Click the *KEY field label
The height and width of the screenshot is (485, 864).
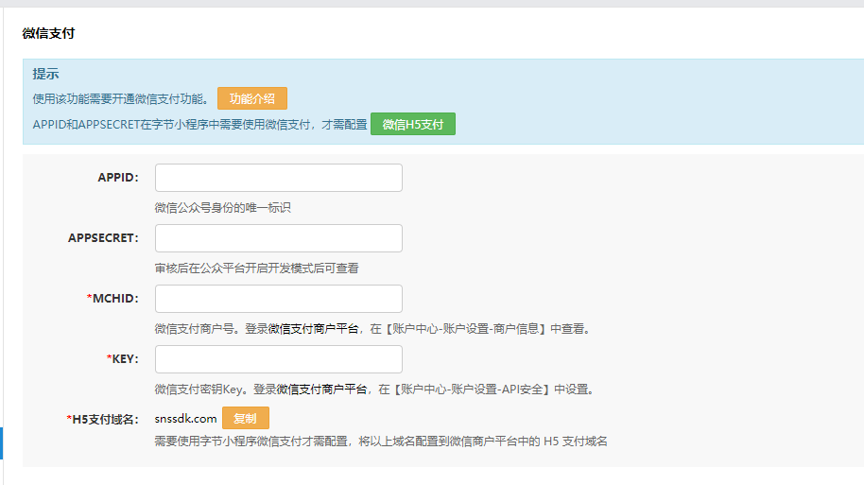(122, 359)
